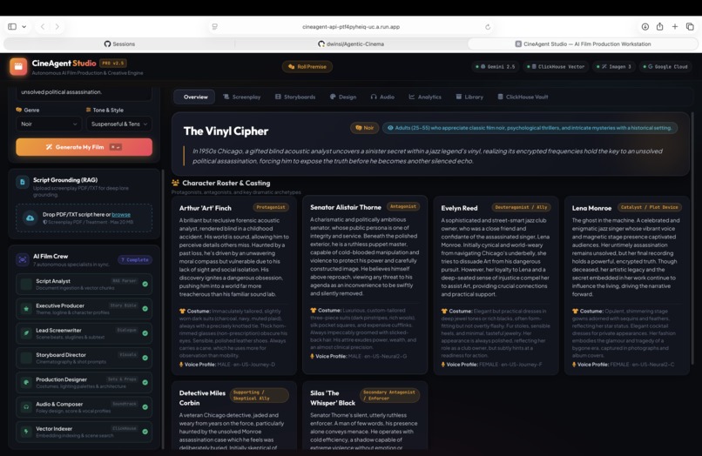Click the Noir genre tag on film header

[x=364, y=128]
